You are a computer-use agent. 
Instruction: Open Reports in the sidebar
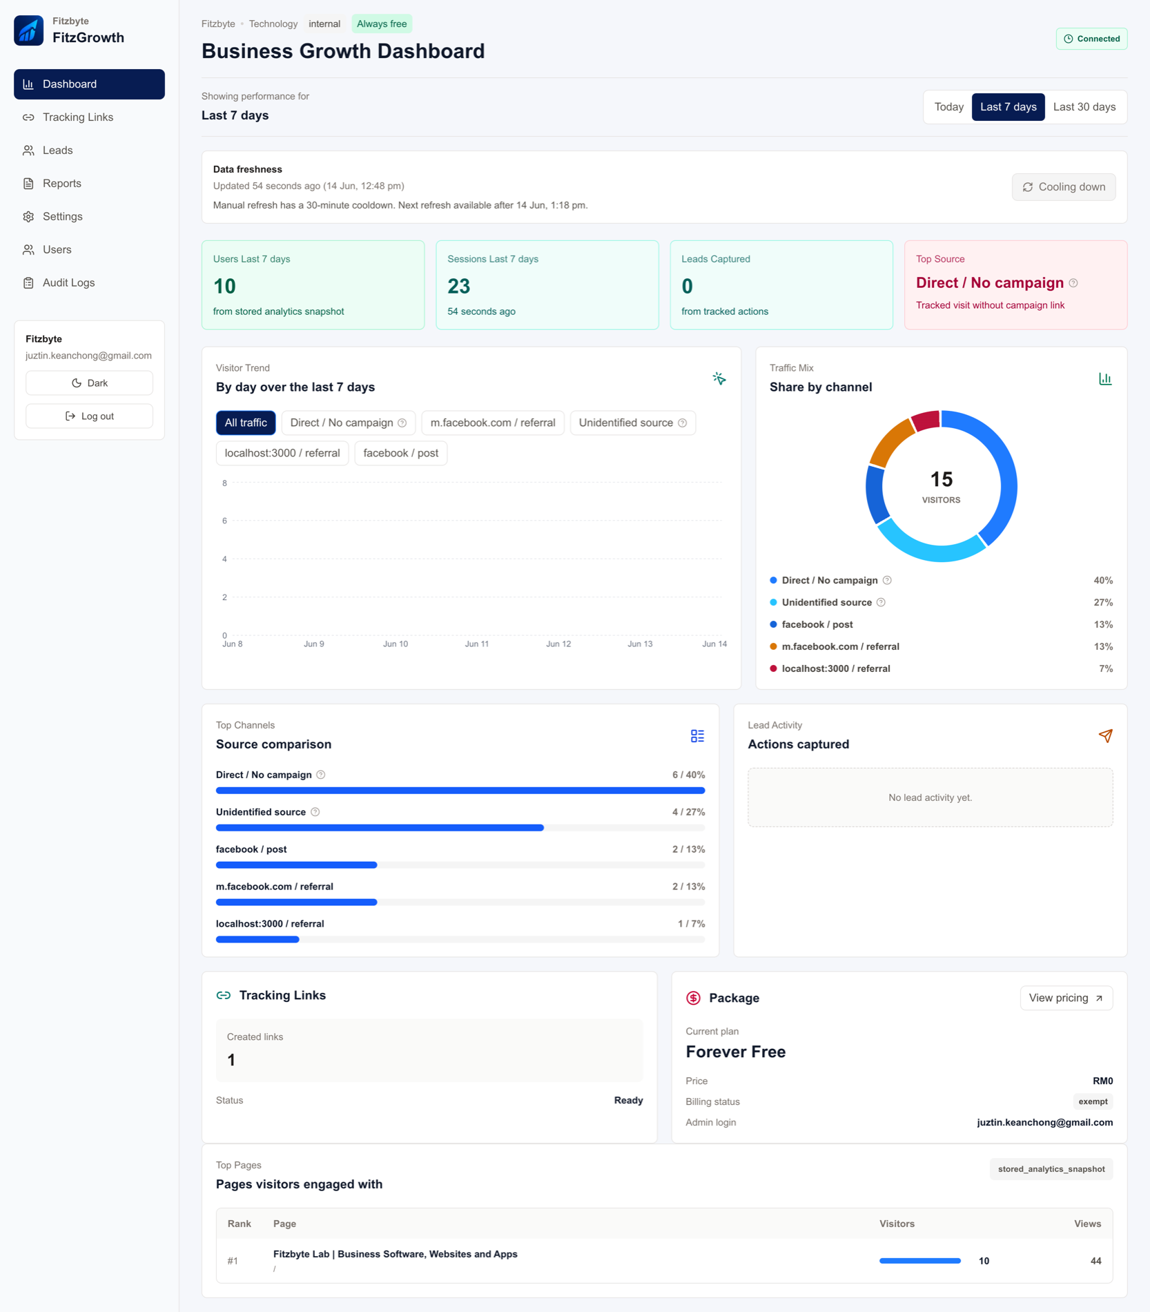coord(89,184)
